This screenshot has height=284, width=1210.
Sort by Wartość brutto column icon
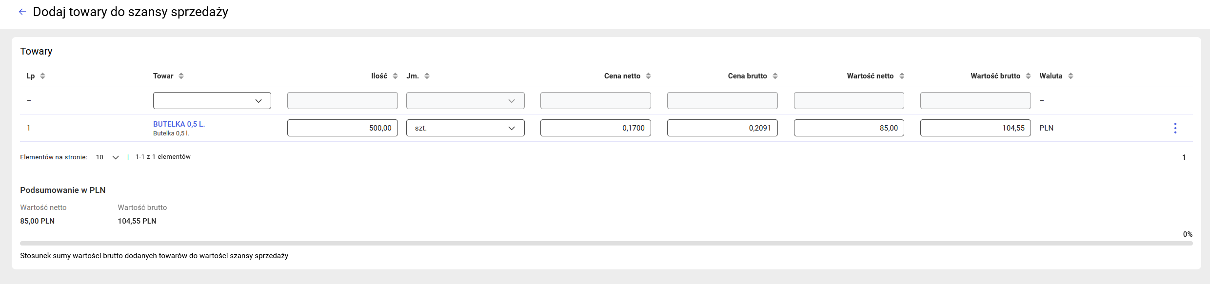pyautogui.click(x=1028, y=76)
